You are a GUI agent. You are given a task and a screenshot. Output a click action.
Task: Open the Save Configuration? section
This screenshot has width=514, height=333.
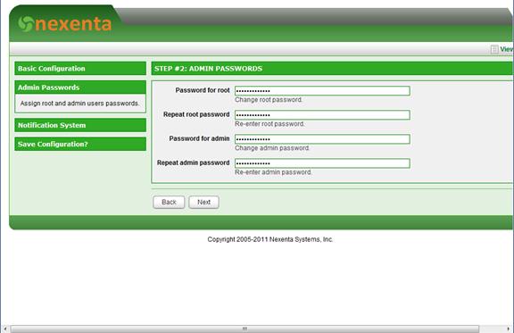[x=80, y=144]
